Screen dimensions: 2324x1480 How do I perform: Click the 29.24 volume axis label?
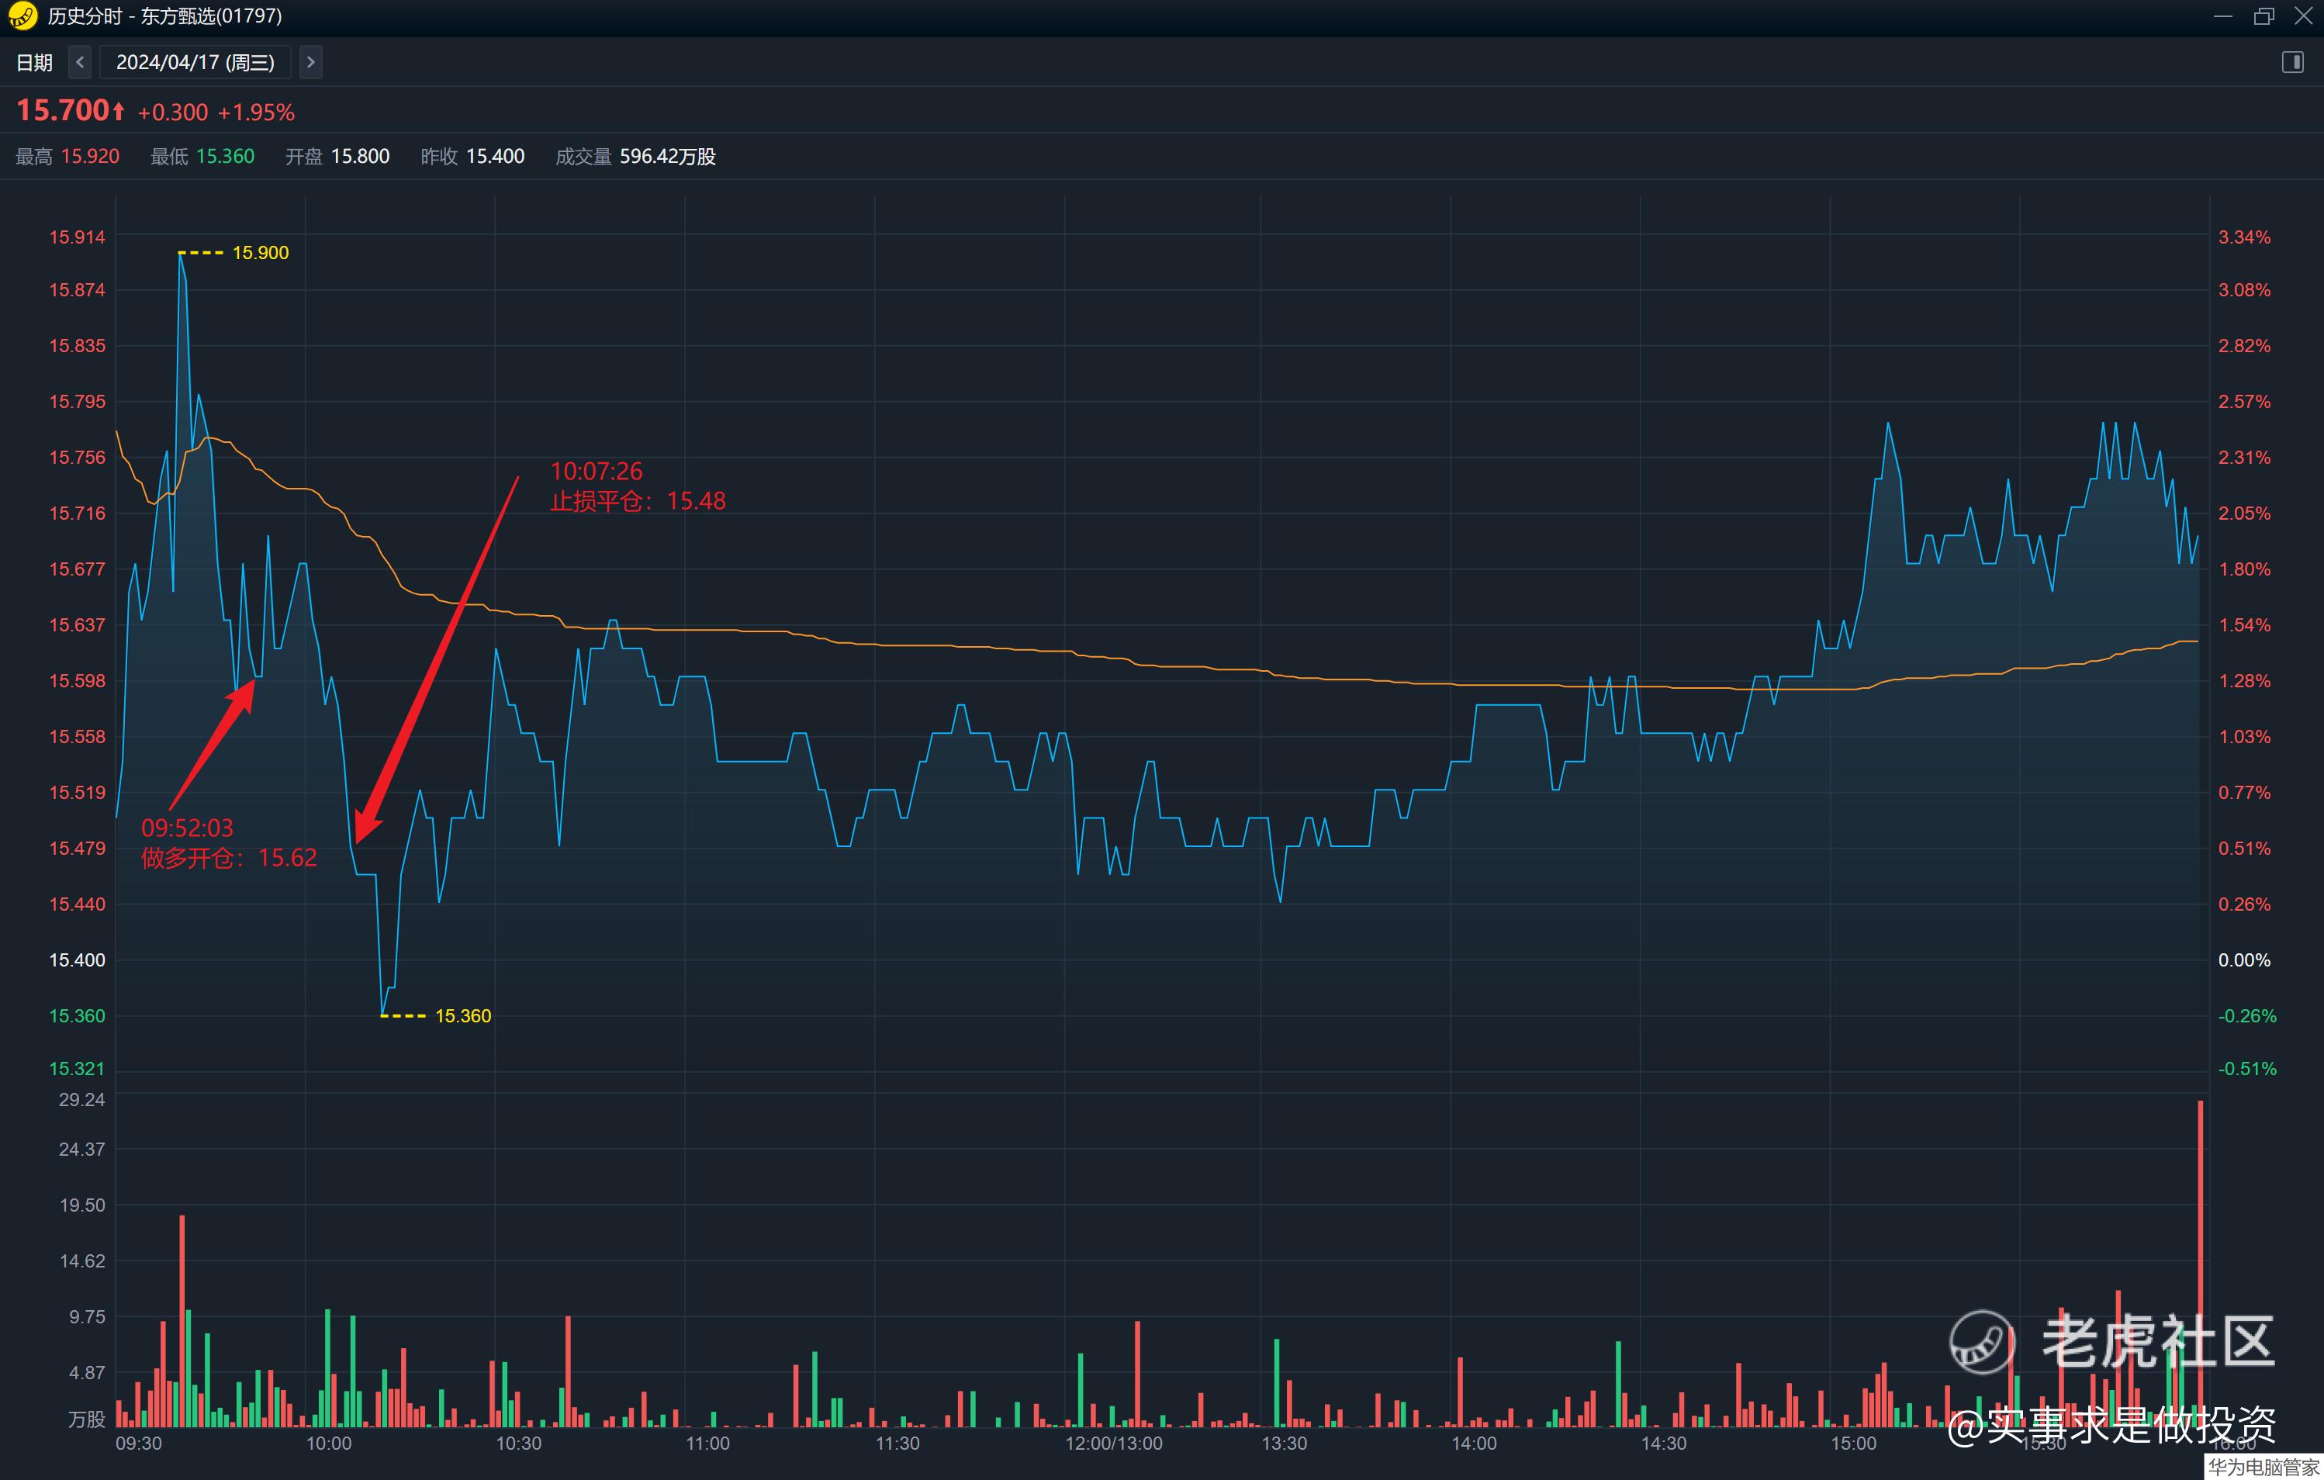pyautogui.click(x=82, y=1100)
